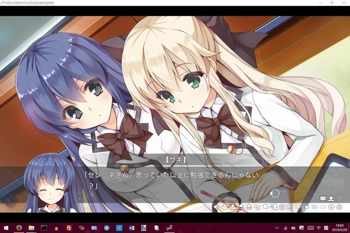Click the power icon in game toolbar

pyautogui.click(x=282, y=207)
